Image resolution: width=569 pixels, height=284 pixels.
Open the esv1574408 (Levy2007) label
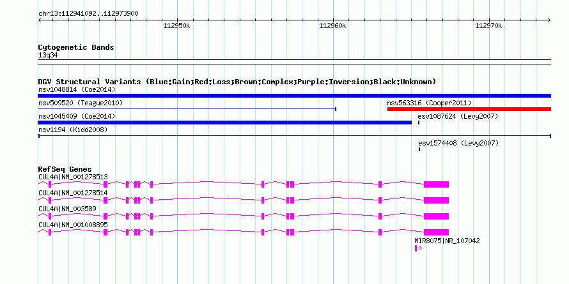pos(458,143)
